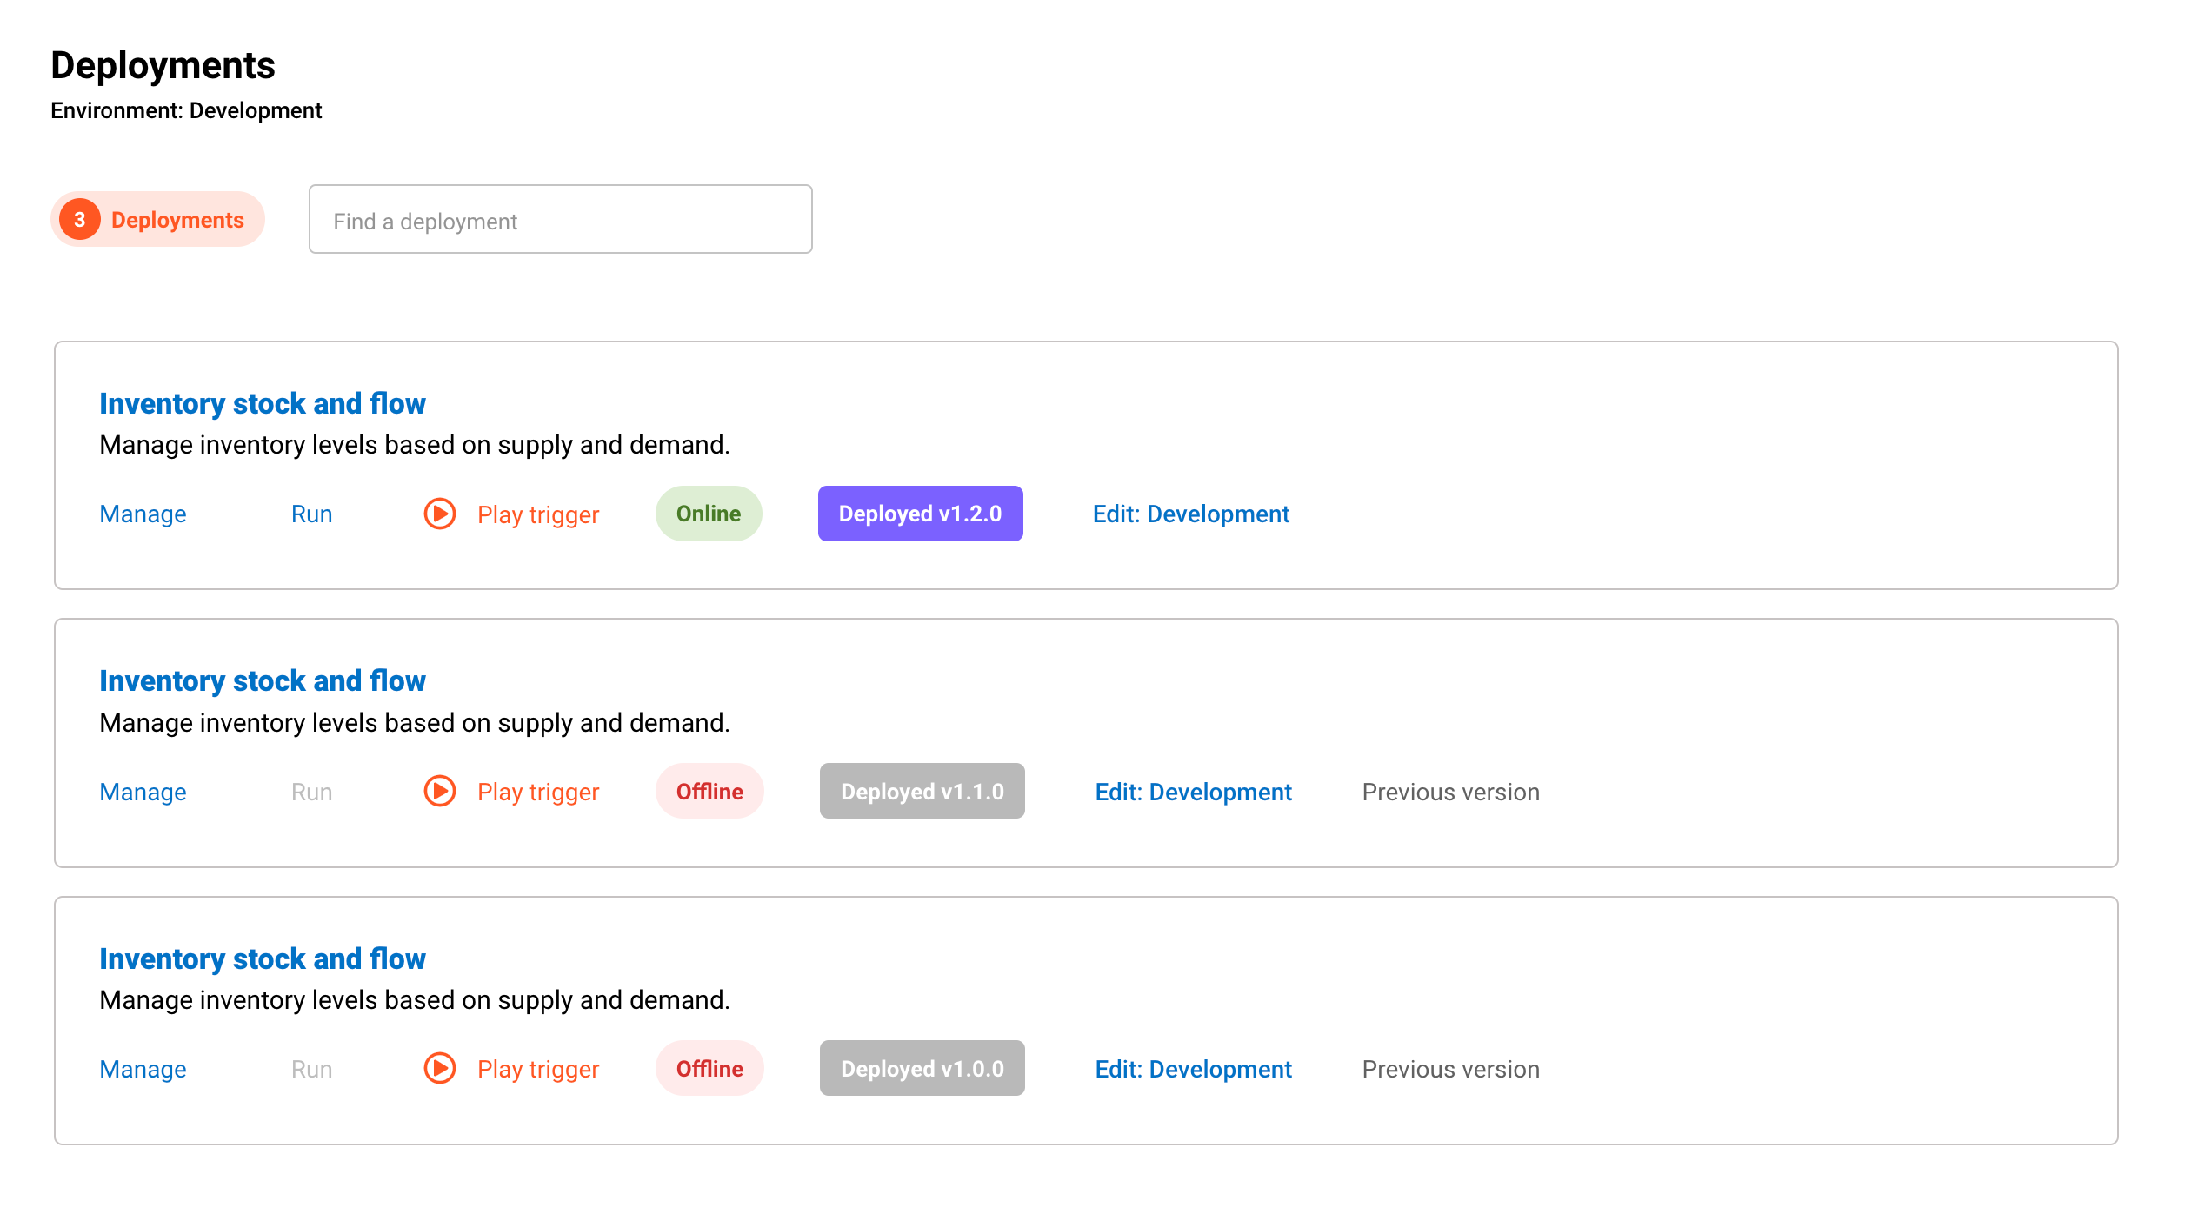Toggle the Deployed v1.1.0 status button
The height and width of the screenshot is (1227, 2198).
[922, 791]
